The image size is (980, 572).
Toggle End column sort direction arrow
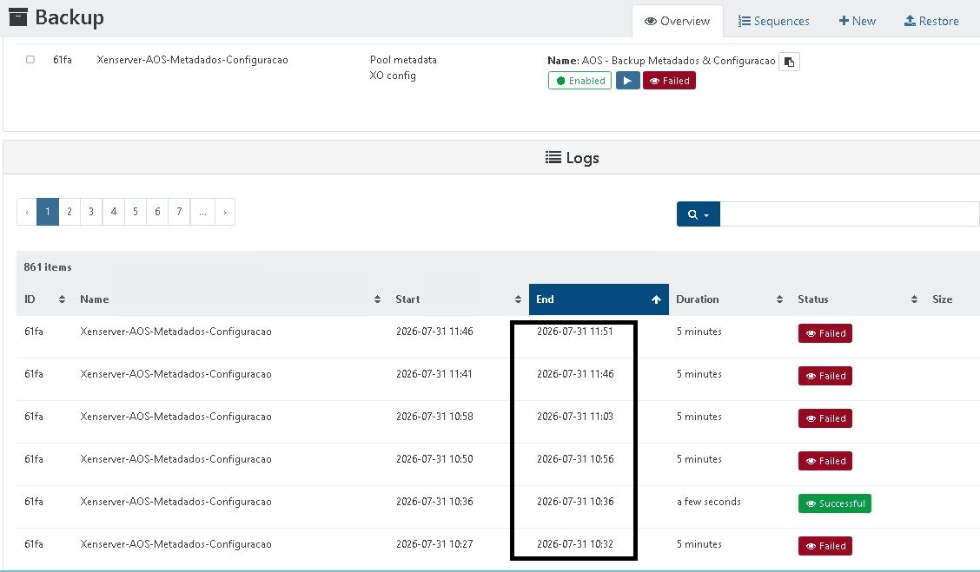tap(656, 299)
